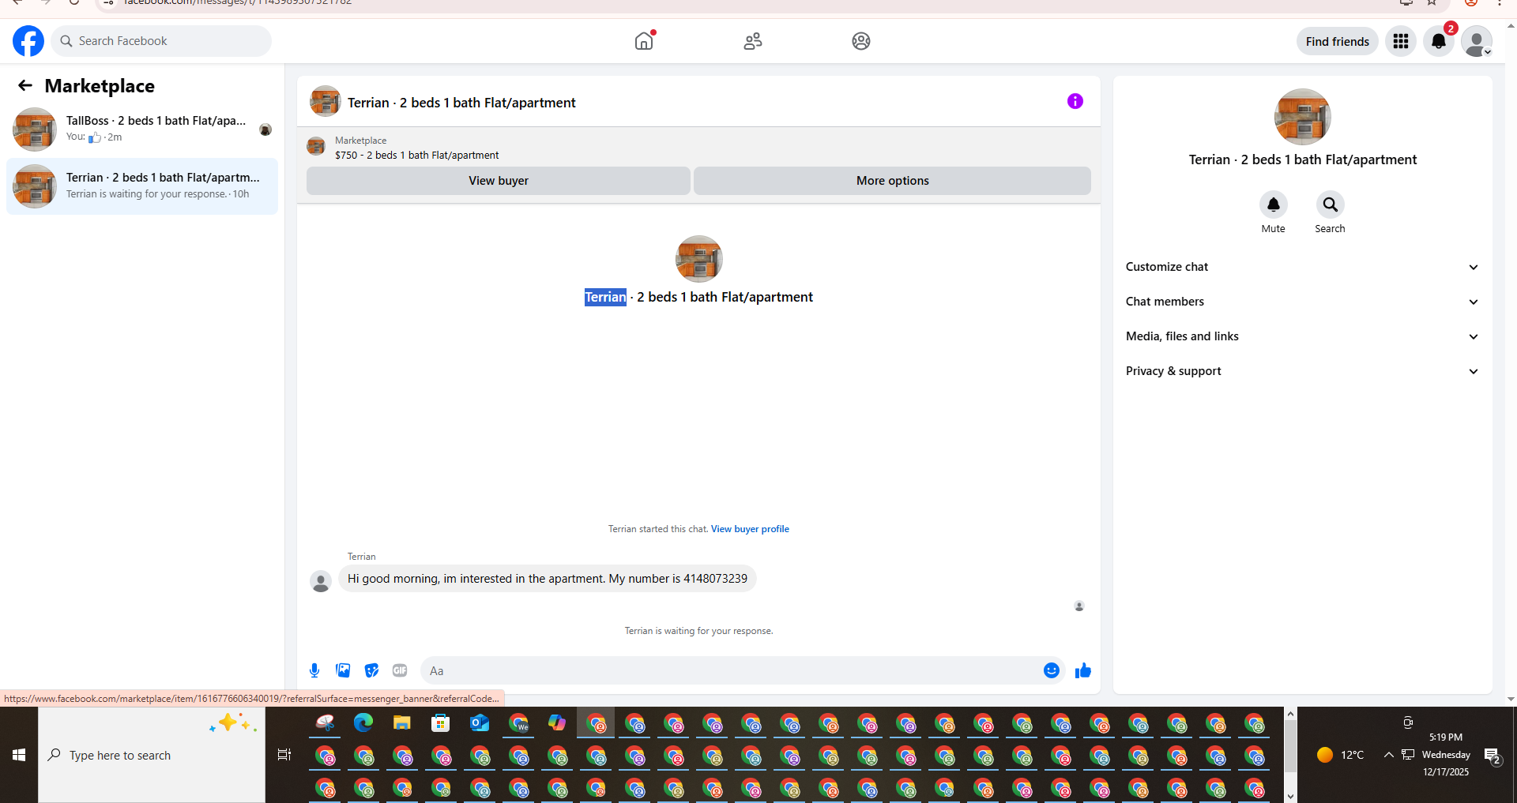
Task: Expand the Chat members section
Action: coord(1302,302)
